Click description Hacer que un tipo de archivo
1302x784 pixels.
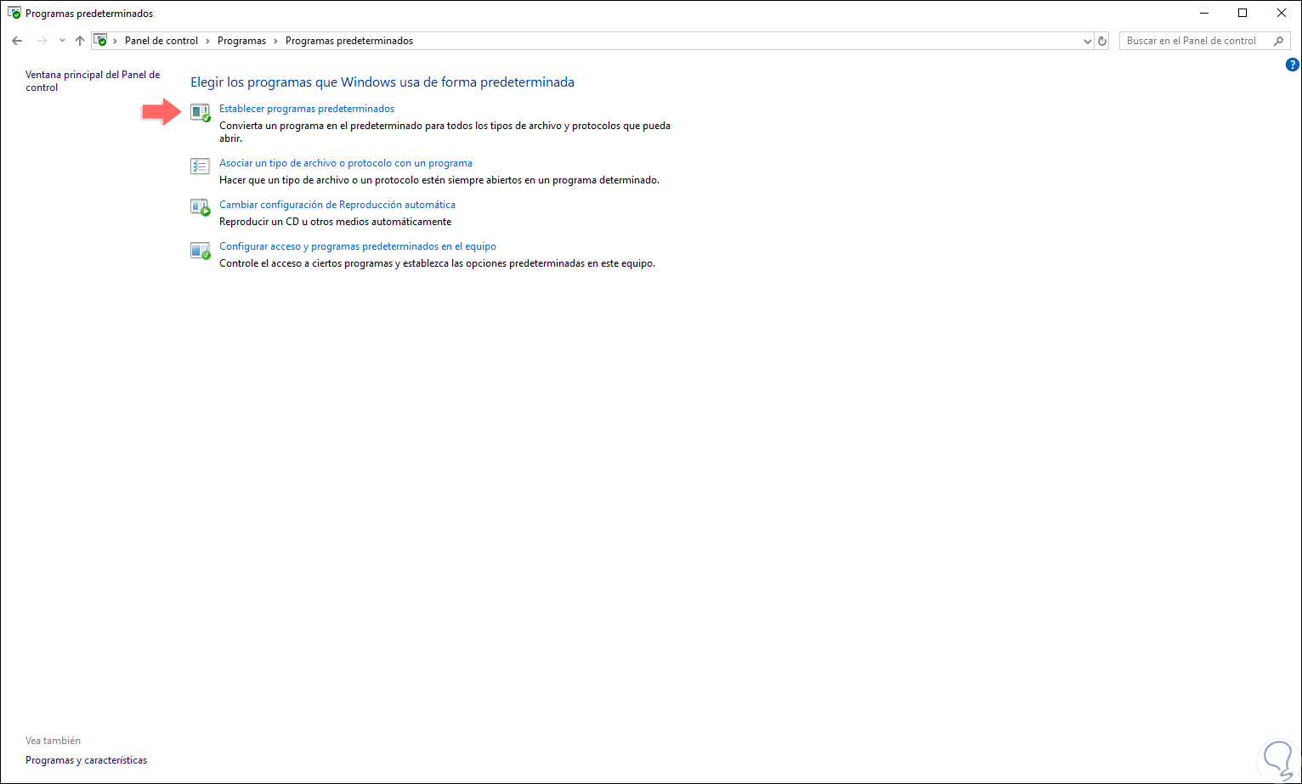439,180
